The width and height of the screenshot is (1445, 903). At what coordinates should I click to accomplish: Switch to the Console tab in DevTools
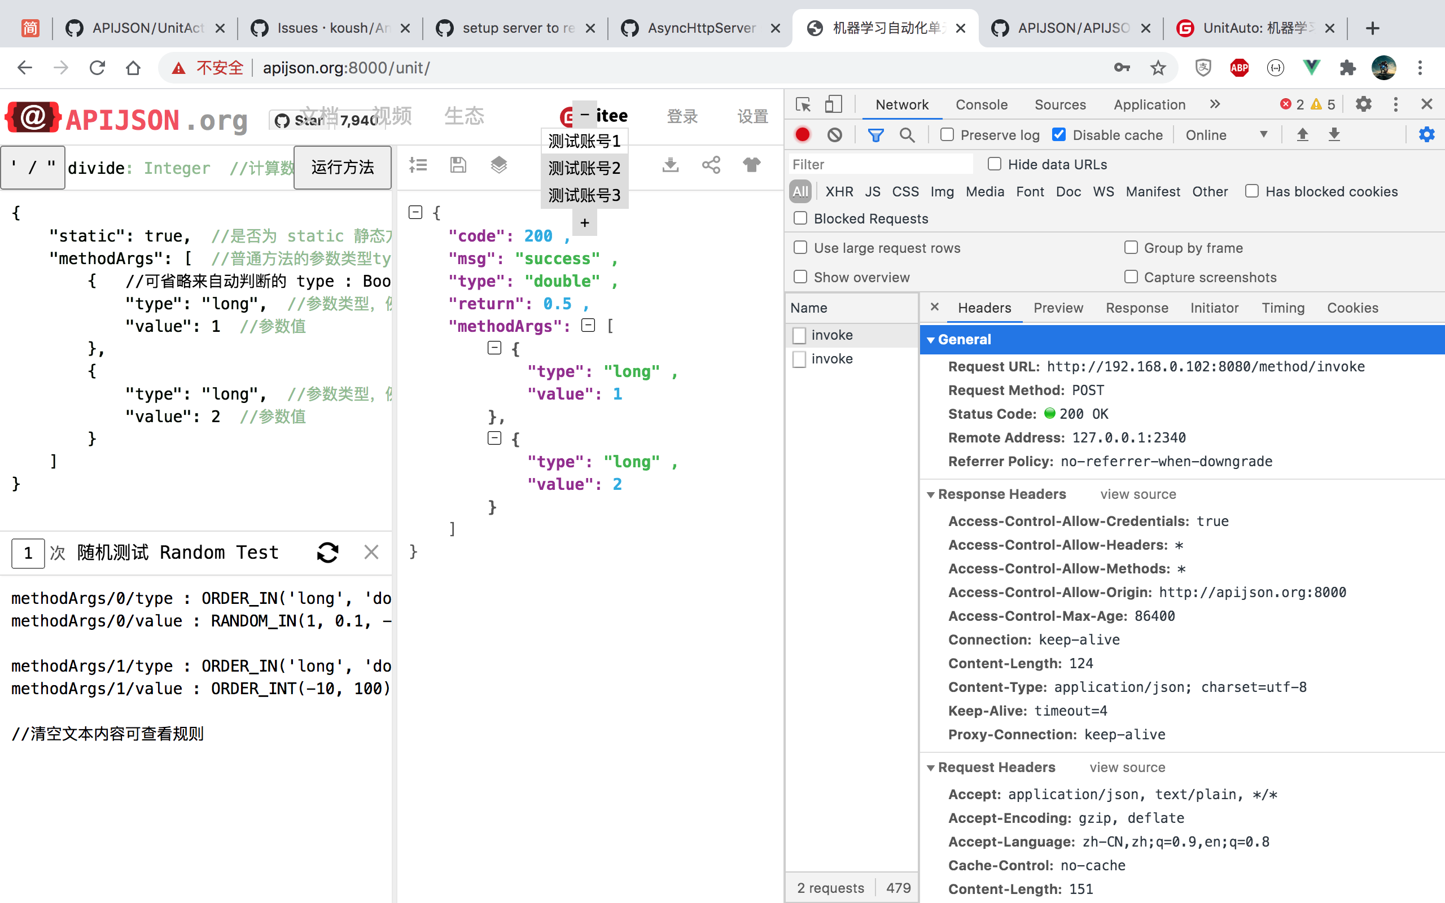(981, 104)
